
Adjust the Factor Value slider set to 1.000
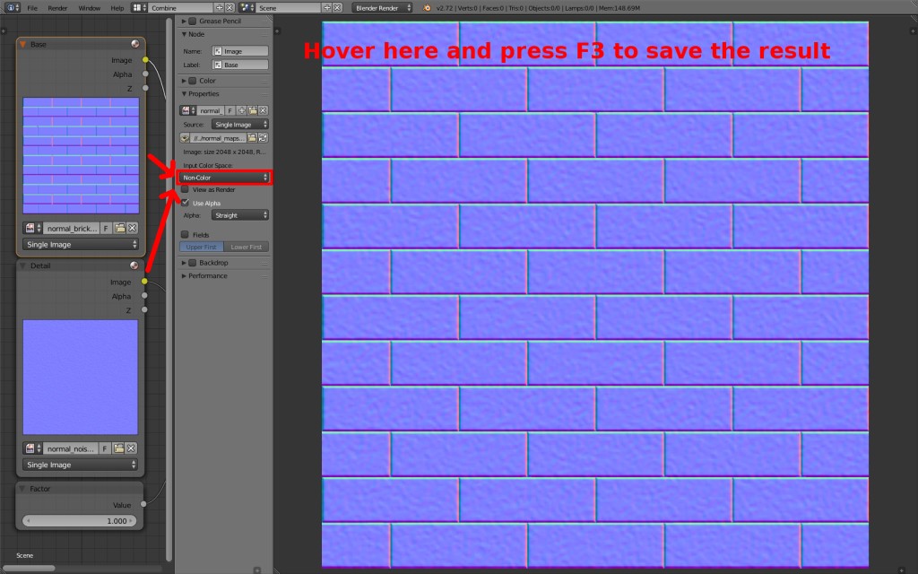coord(79,521)
